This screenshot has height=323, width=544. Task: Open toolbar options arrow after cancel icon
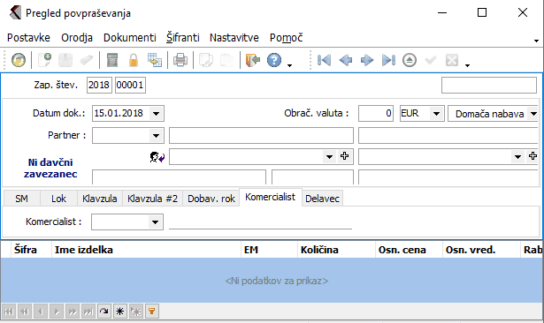(x=467, y=65)
